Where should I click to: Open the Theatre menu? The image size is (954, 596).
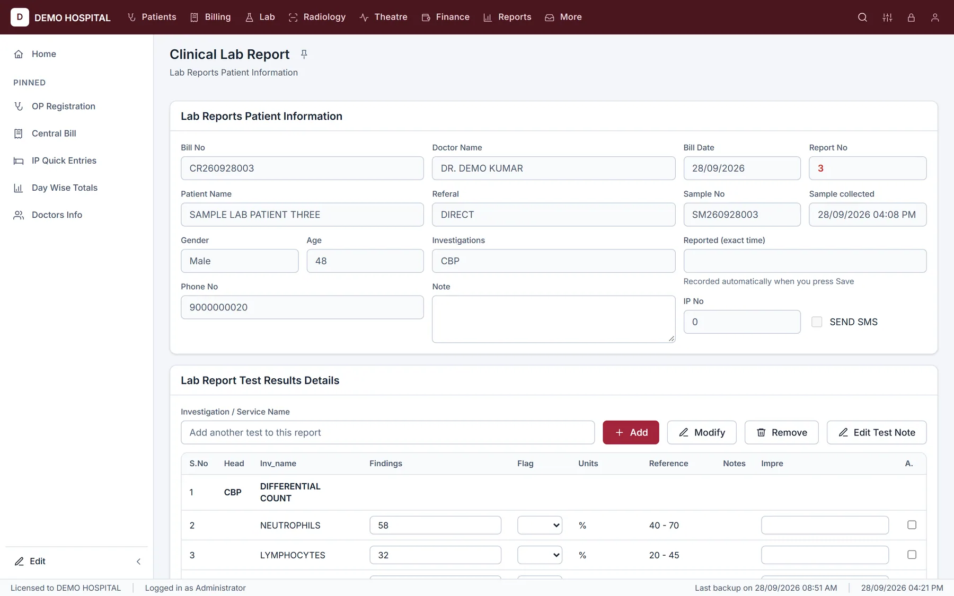click(384, 17)
